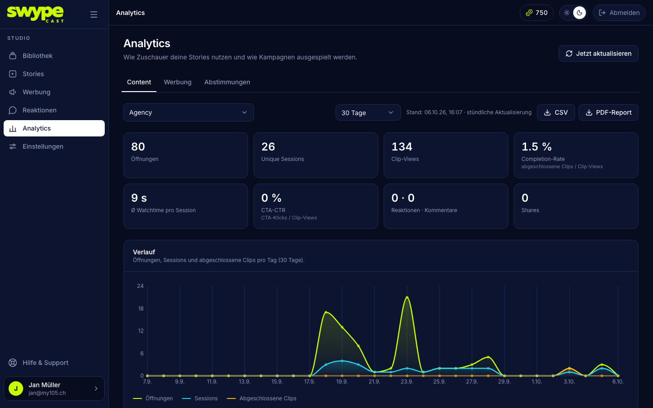Click Jan Müller's avatar circle
The height and width of the screenshot is (408, 653).
pyautogui.click(x=16, y=389)
